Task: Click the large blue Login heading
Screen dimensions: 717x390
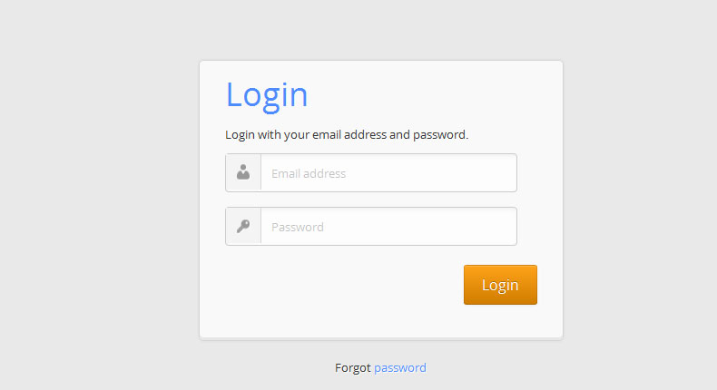Action: coord(267,94)
